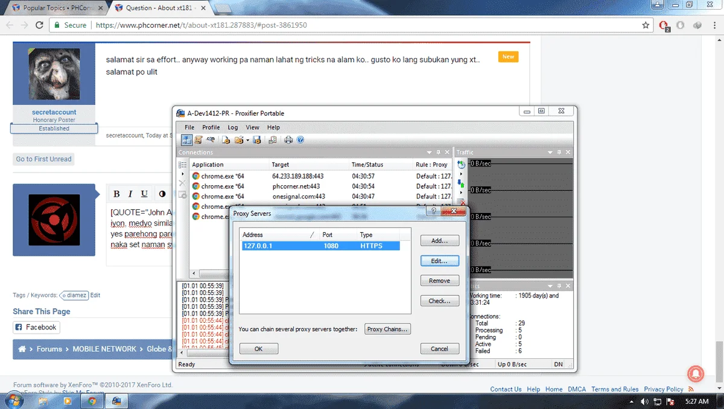Cancel the Proxy Servers dialog

(439, 349)
